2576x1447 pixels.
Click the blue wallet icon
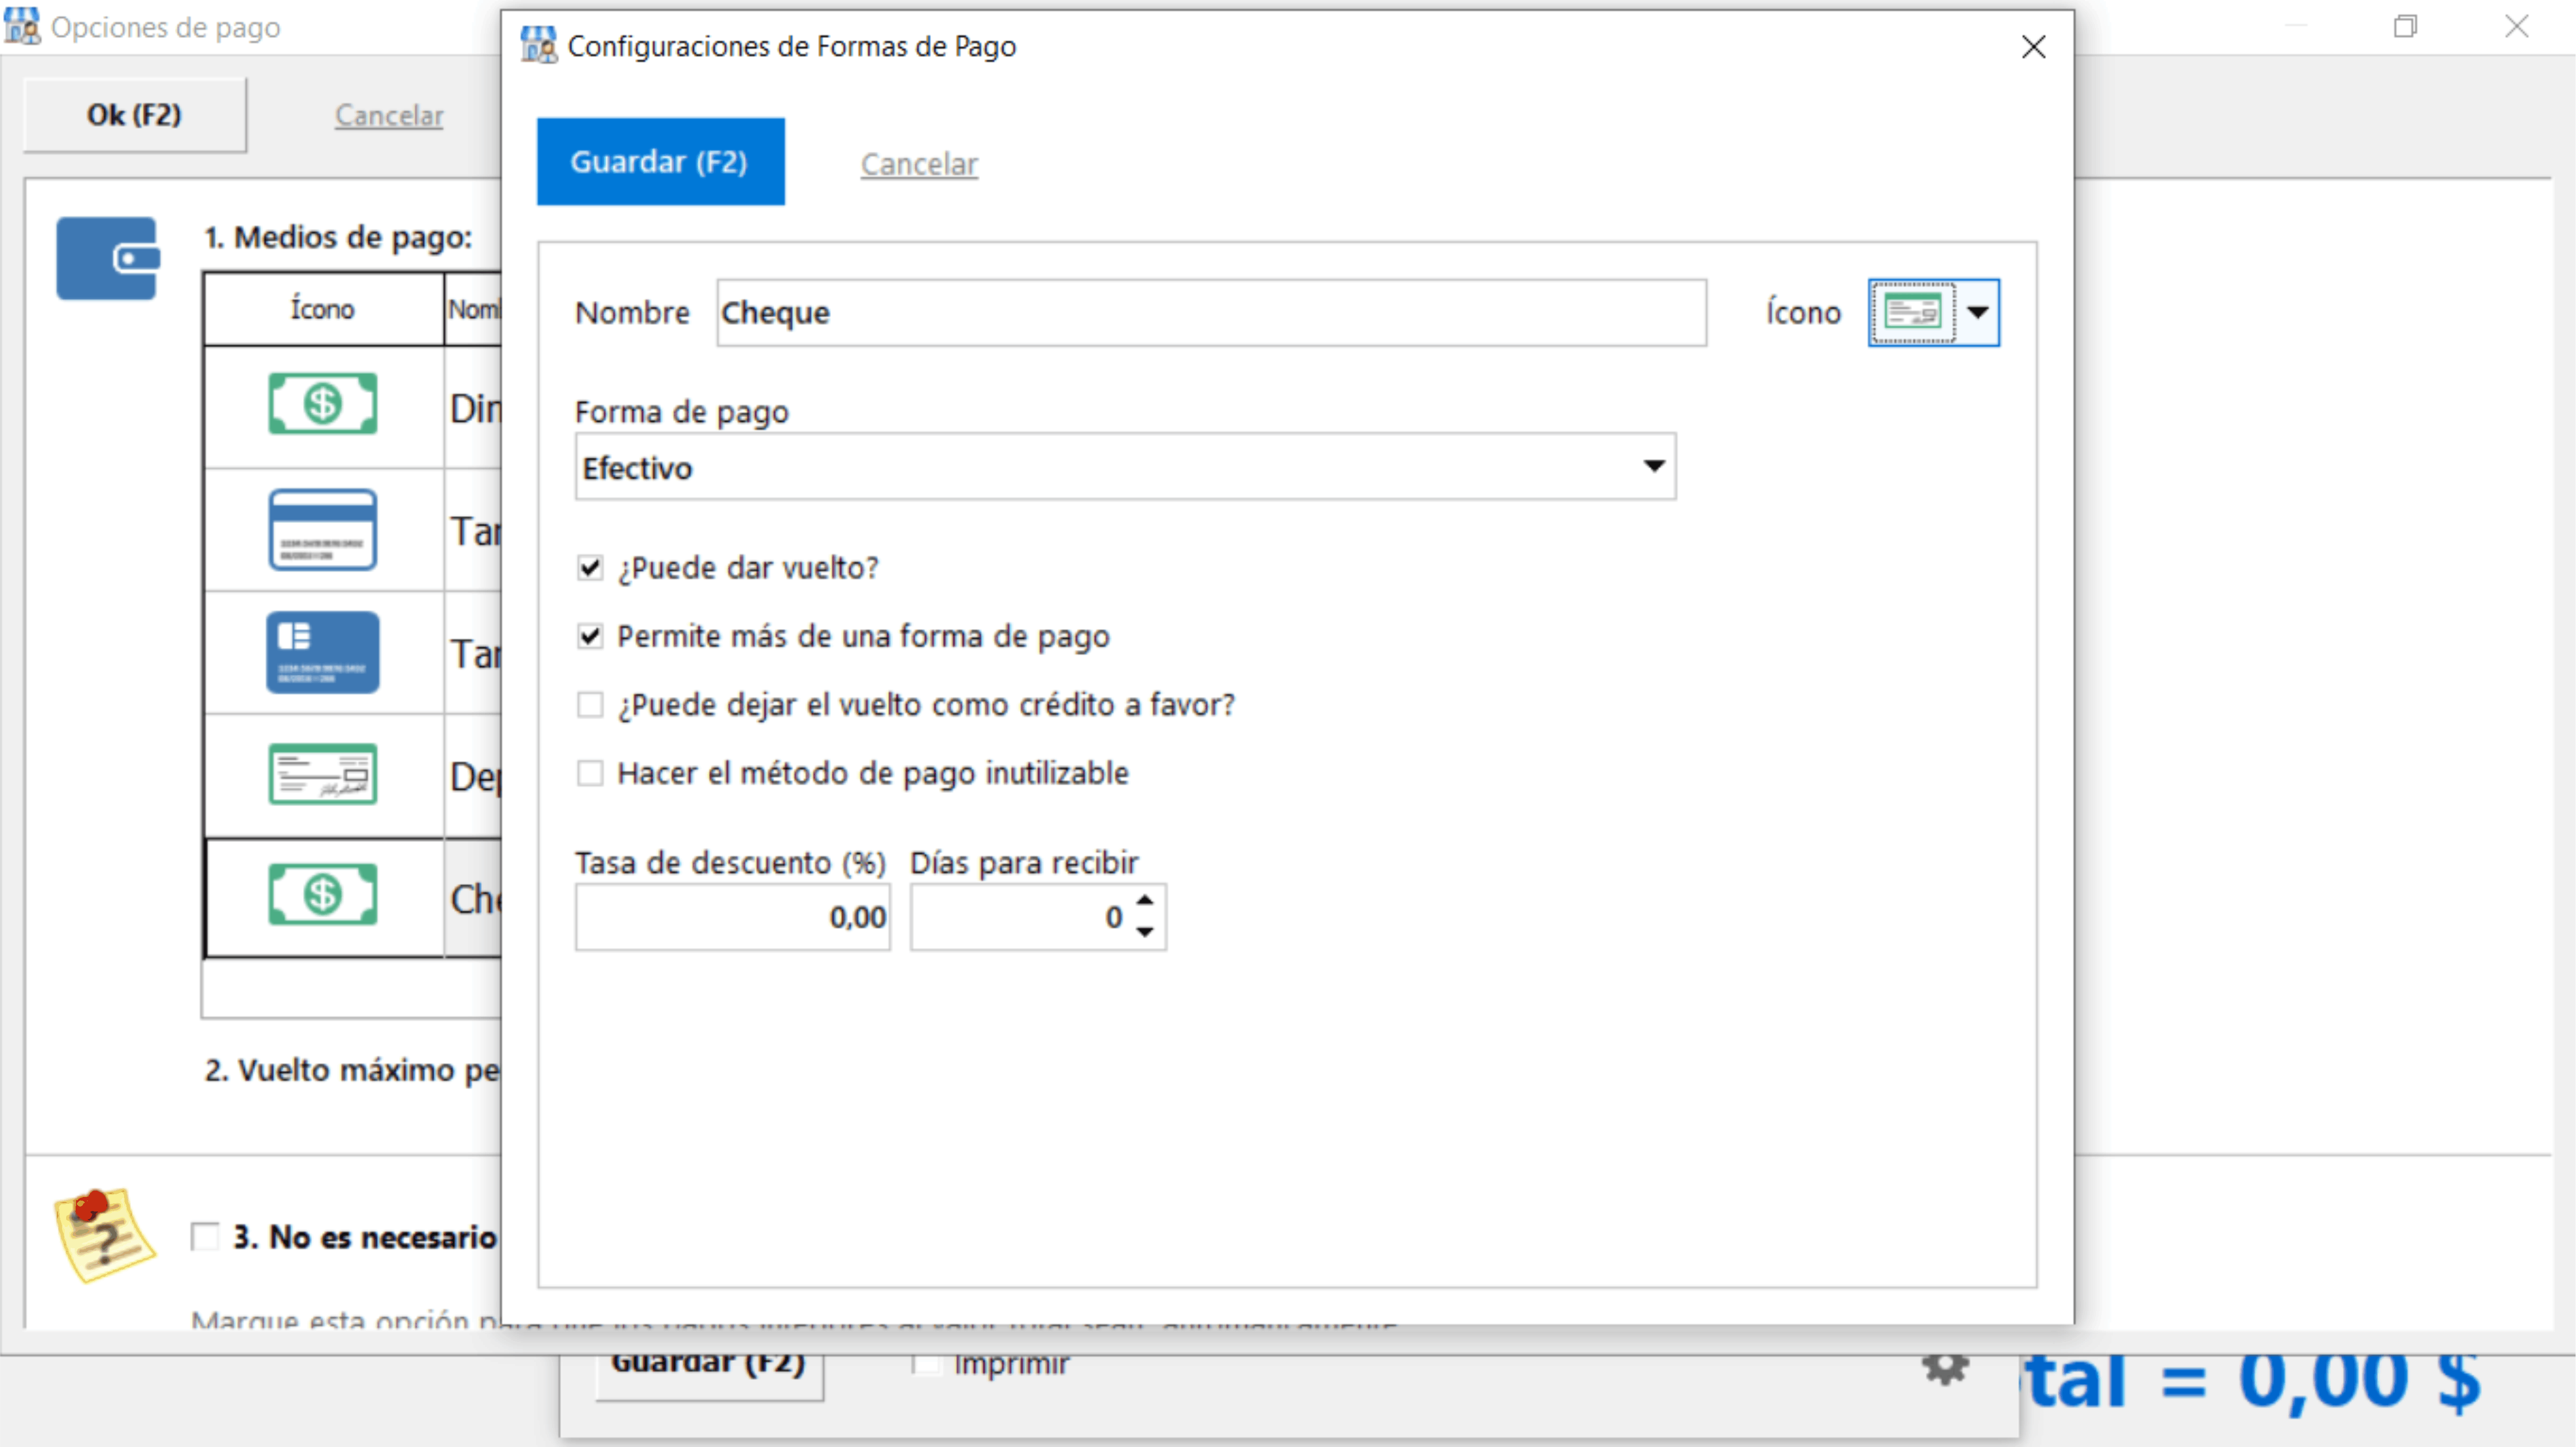coord(107,259)
